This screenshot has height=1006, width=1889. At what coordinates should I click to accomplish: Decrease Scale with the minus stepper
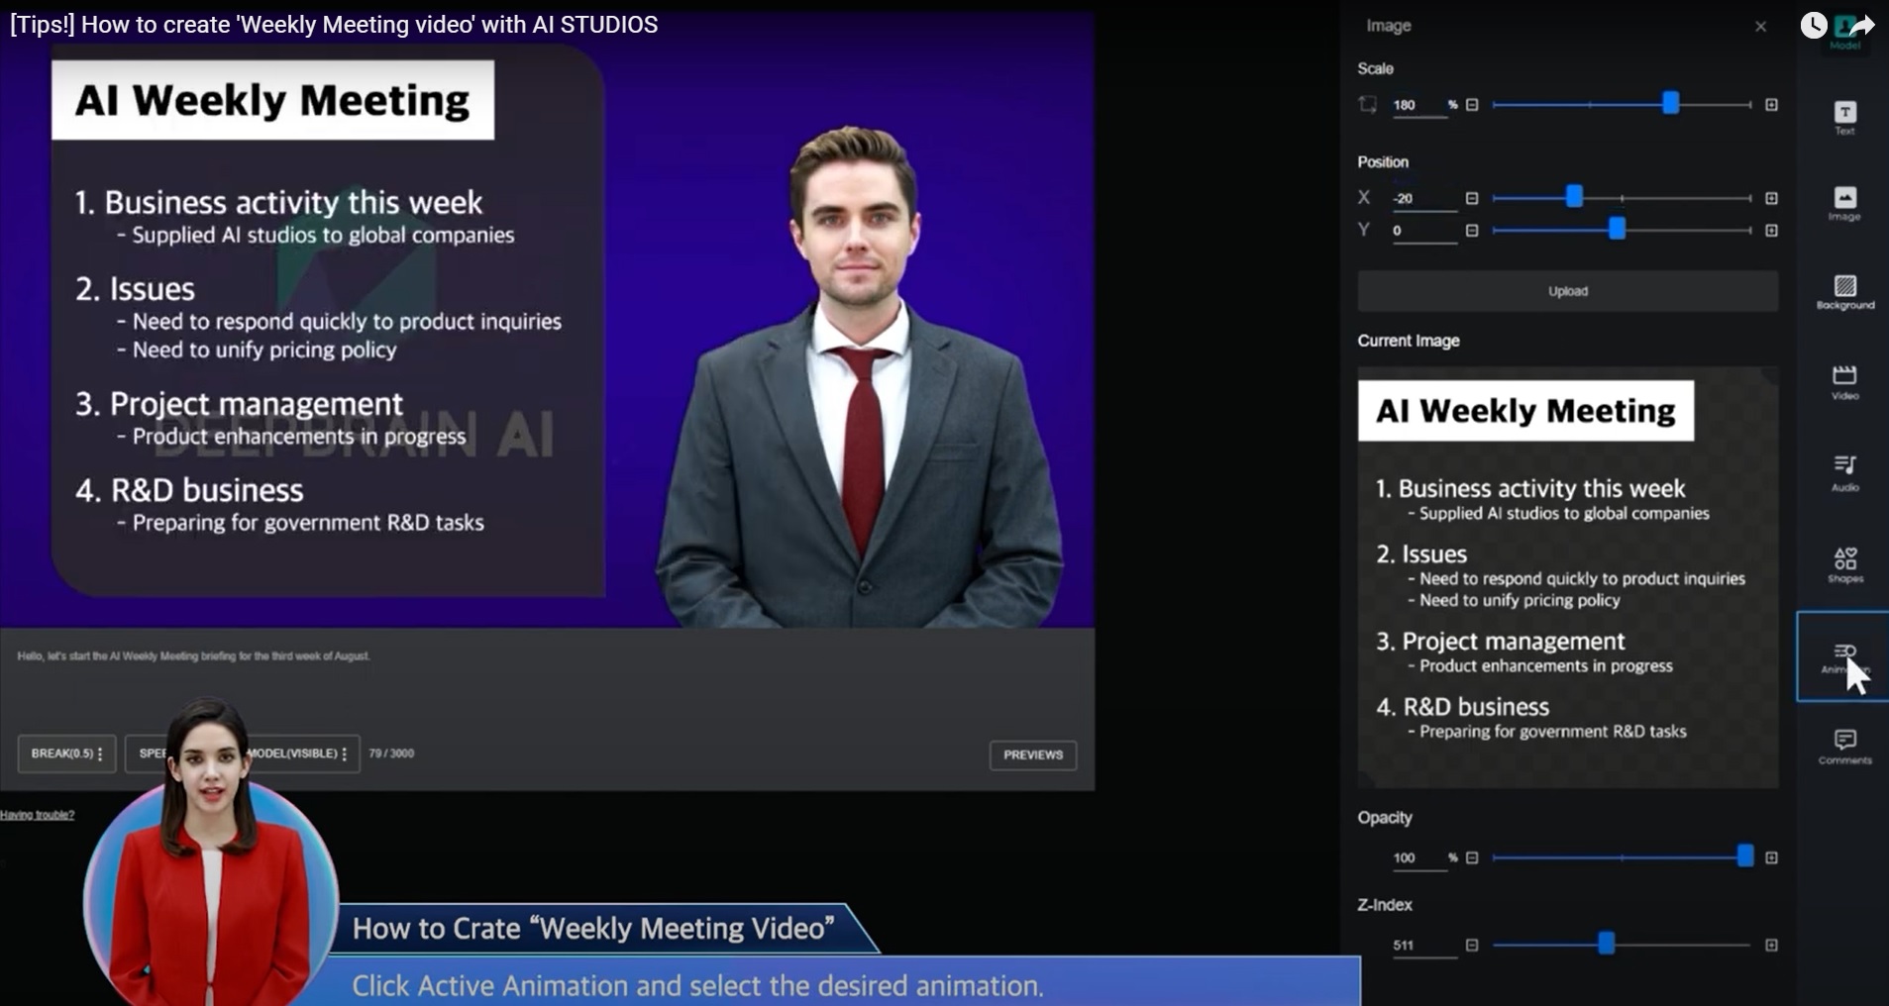(x=1472, y=104)
